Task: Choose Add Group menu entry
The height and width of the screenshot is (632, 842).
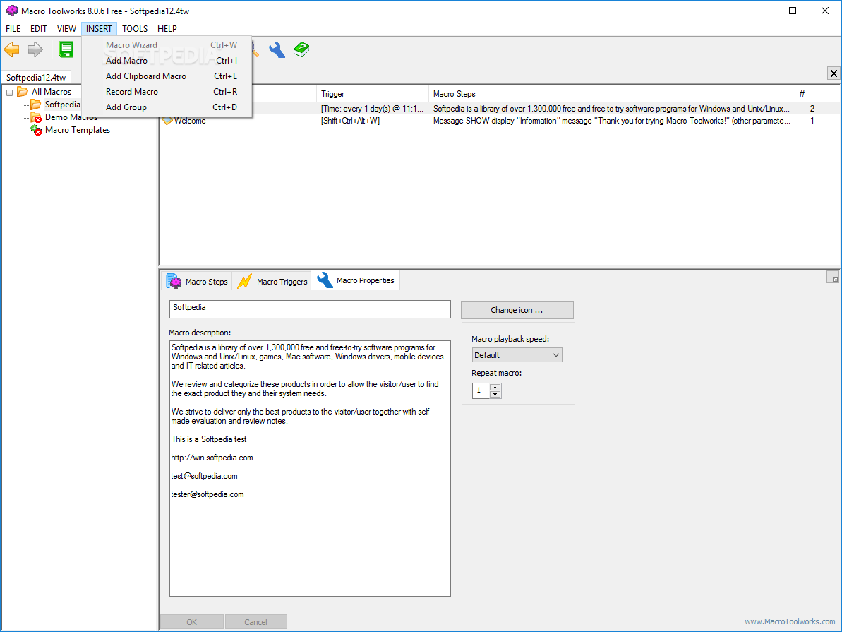Action: tap(167, 107)
